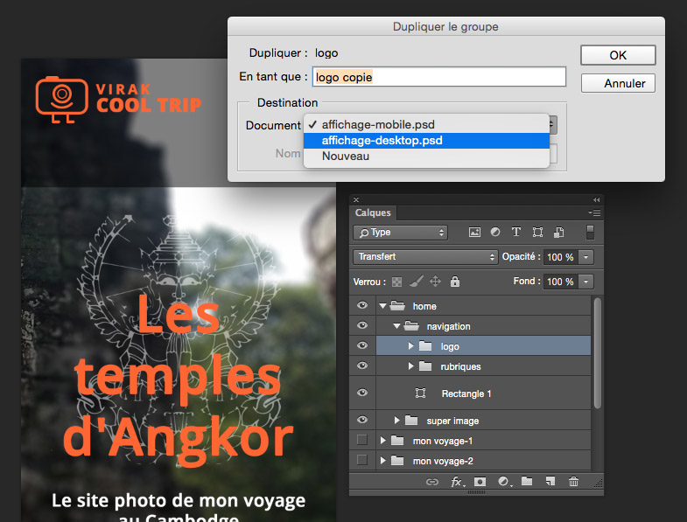The width and height of the screenshot is (687, 522).
Task: Lock position move icon
Action: pyautogui.click(x=435, y=282)
